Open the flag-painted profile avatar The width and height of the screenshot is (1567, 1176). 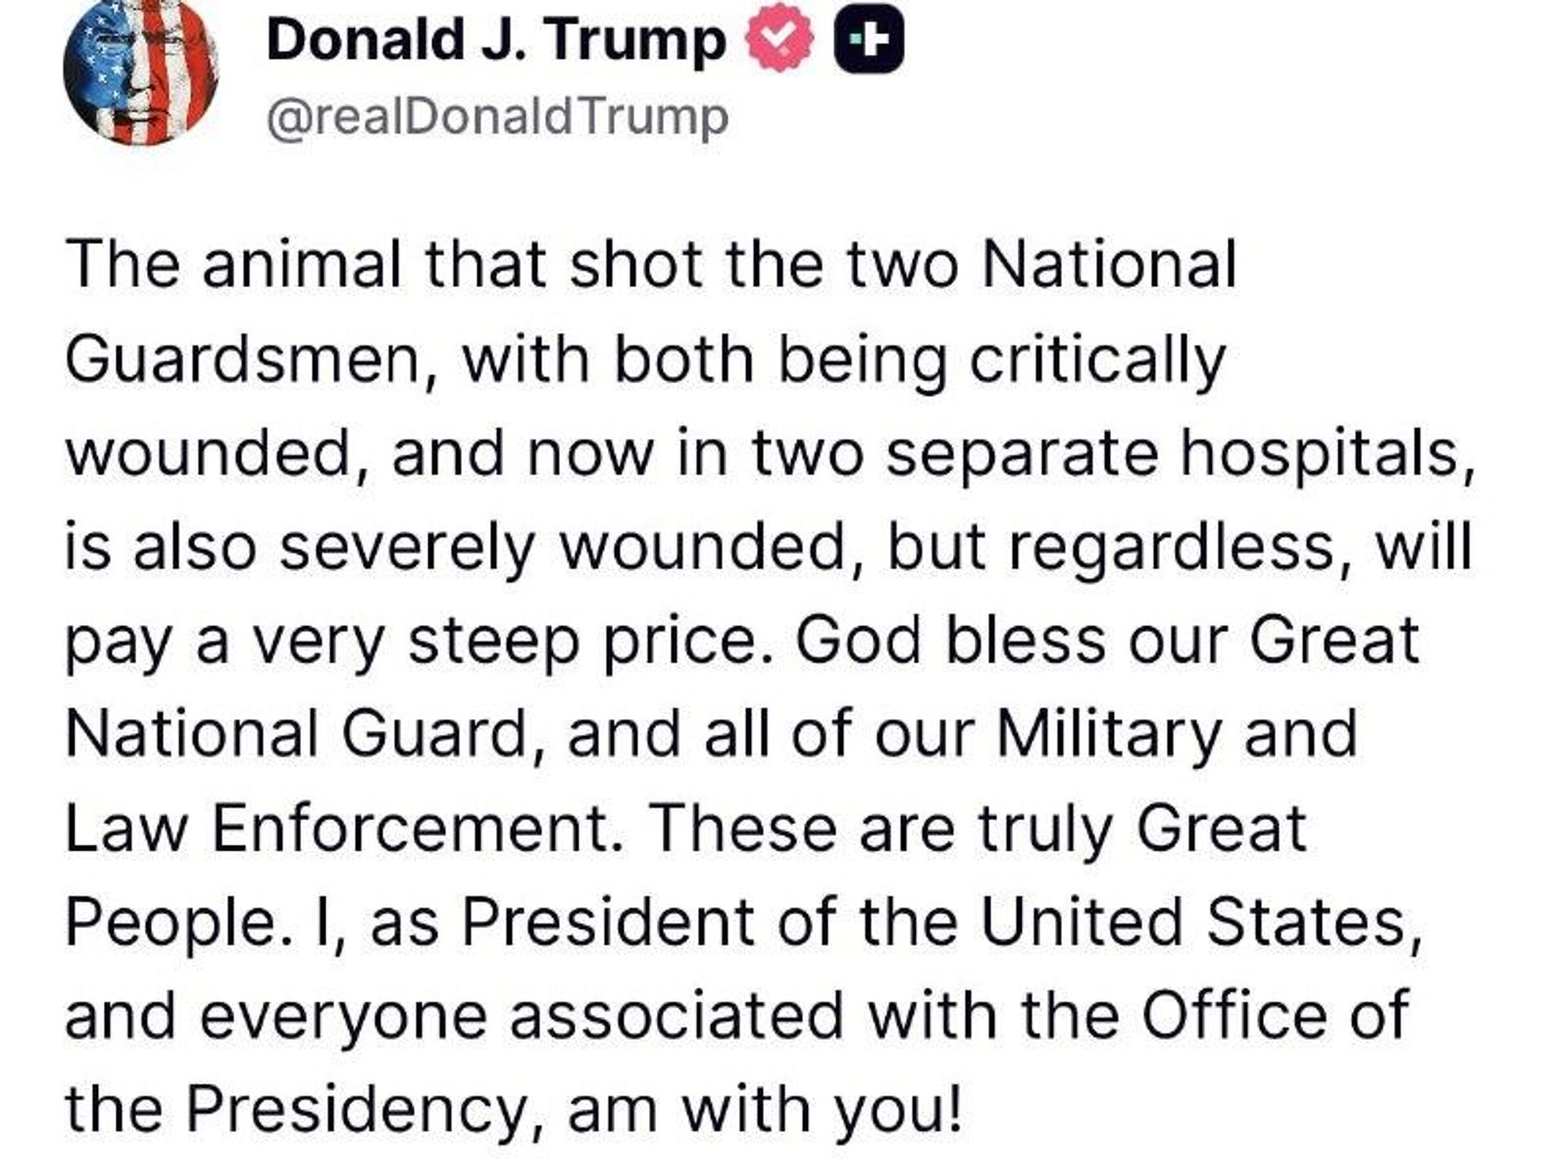[140, 72]
